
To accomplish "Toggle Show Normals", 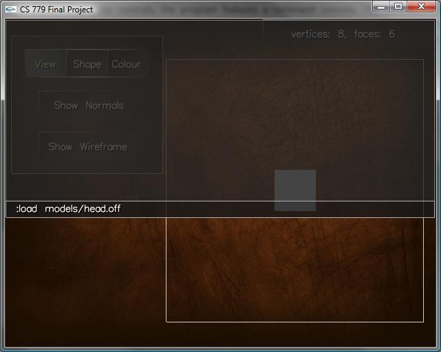I will point(88,105).
